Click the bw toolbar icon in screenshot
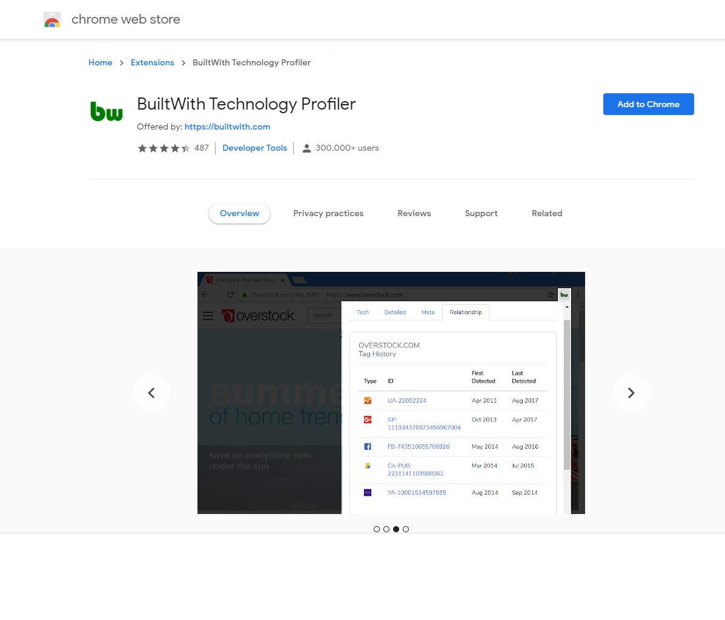 (564, 294)
